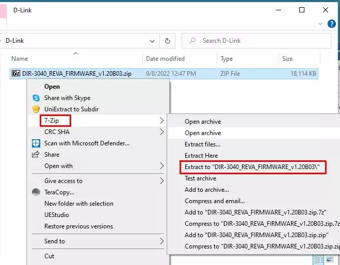The height and width of the screenshot is (265, 340).
Task: Click the Skype icon beside Share with Skype
Action: tap(36, 98)
